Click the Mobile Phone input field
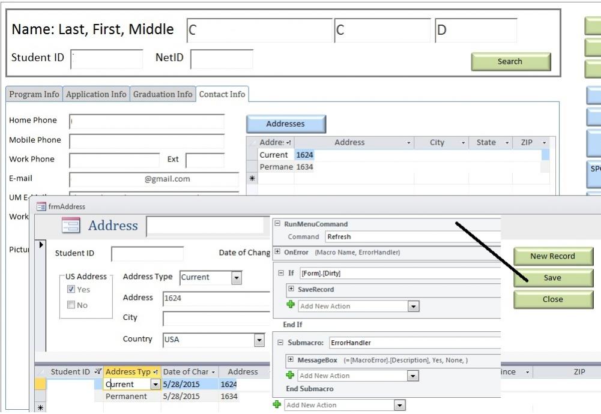 point(147,141)
